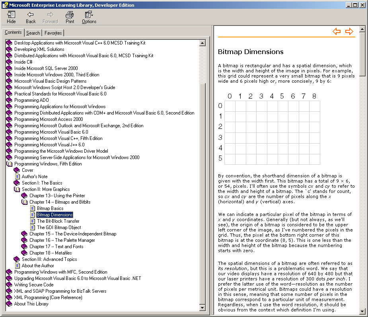Viewport: 368px width, 317px height.
Task: Open Desktop Applications with Visual C++ 6.0 MCSD Training Kit
Action: tap(80, 43)
